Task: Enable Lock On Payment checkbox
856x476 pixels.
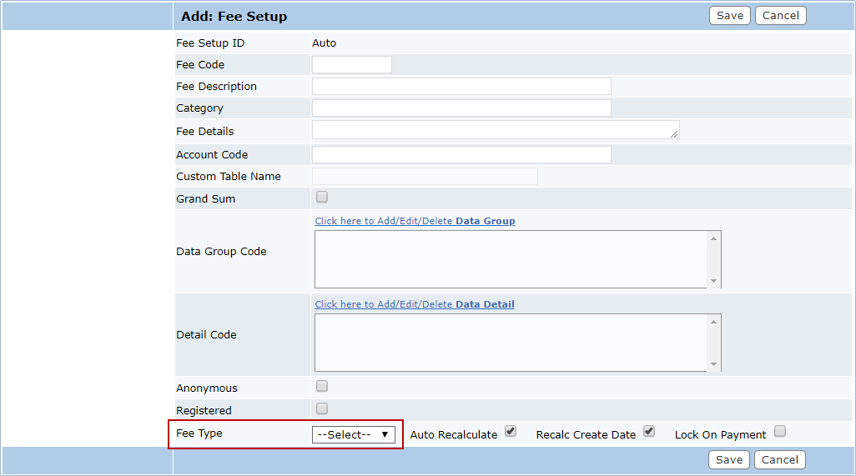Action: (779, 432)
